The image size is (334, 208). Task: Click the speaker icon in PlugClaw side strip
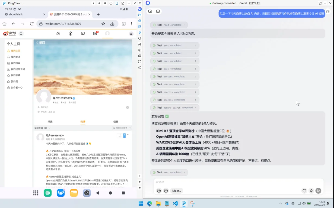click(x=140, y=21)
